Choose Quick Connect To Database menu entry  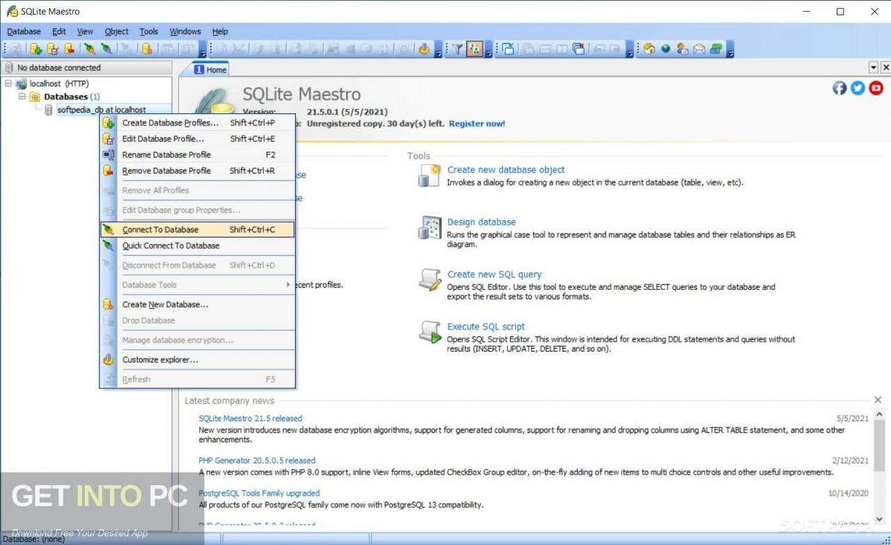click(198, 245)
